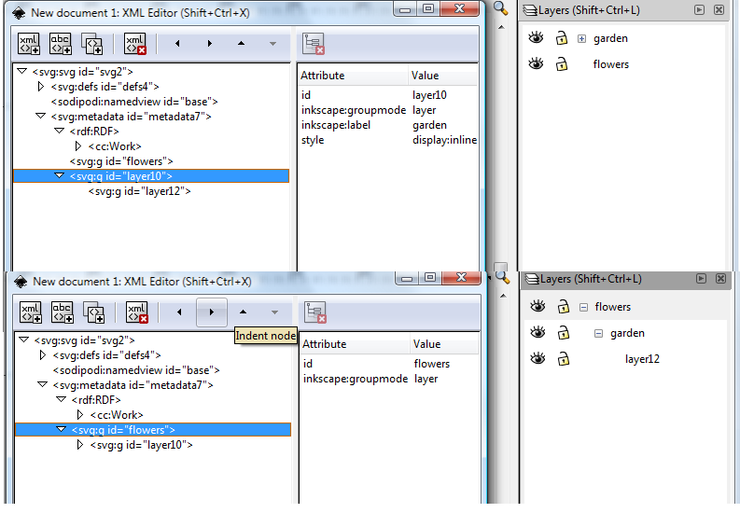Click new text node icon in upper editor
Image resolution: width=740 pixels, height=513 pixels.
pyautogui.click(x=61, y=44)
